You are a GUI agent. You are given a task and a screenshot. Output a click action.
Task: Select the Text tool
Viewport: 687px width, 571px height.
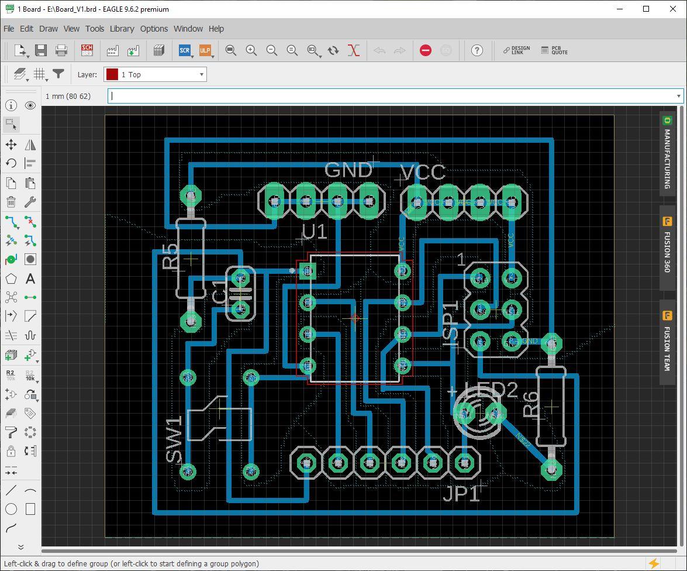coord(30,278)
